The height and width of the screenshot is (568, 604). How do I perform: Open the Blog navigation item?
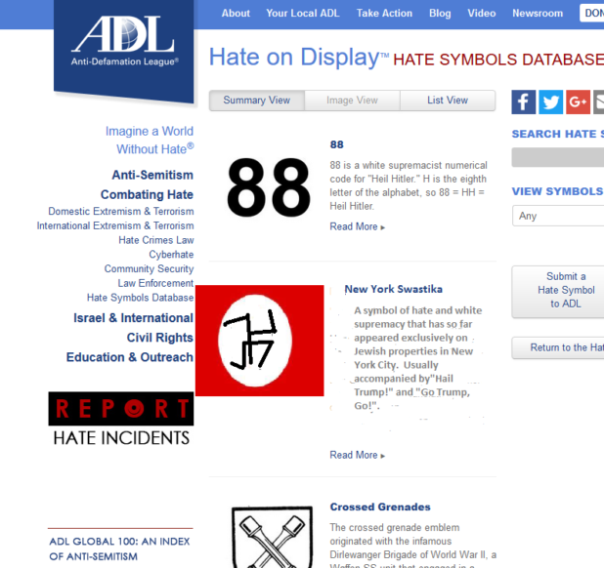(x=440, y=14)
